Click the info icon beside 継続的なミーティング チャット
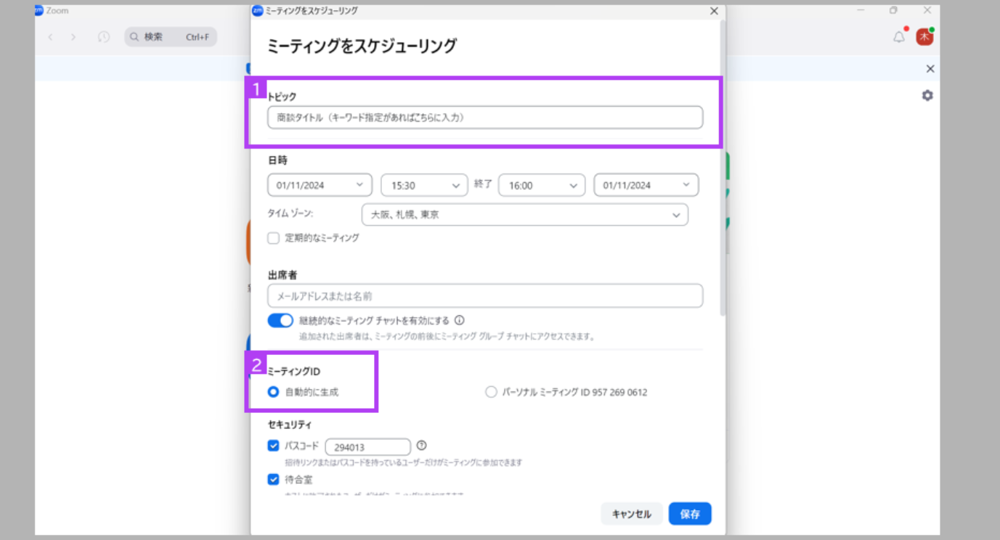The height and width of the screenshot is (540, 1000). [460, 320]
